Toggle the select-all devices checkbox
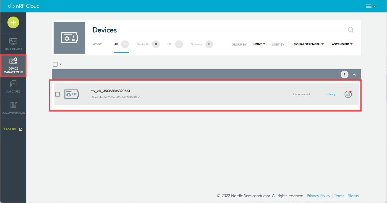 [55, 64]
